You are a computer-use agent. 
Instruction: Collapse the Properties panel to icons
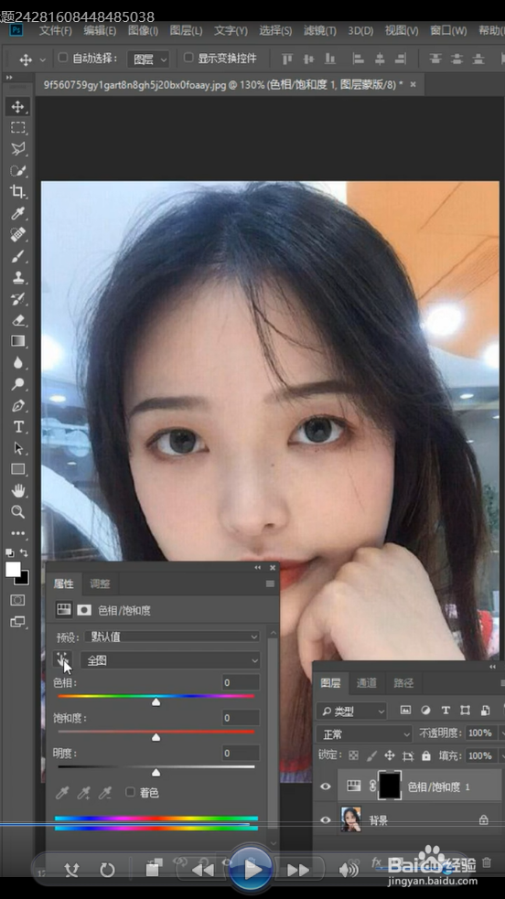pyautogui.click(x=258, y=567)
